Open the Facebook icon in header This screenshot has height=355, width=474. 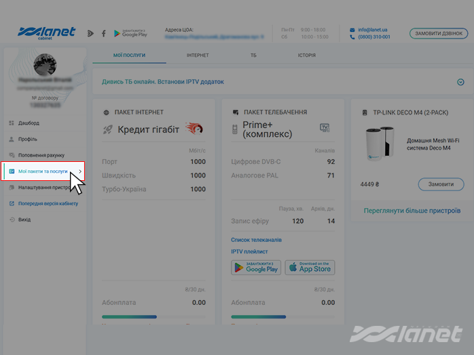pos(104,33)
